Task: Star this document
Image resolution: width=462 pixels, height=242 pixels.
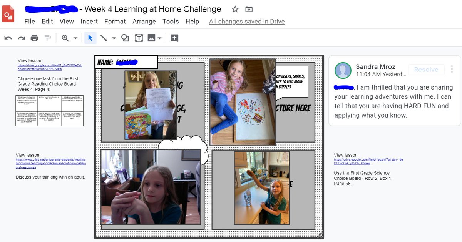Action: [x=235, y=9]
